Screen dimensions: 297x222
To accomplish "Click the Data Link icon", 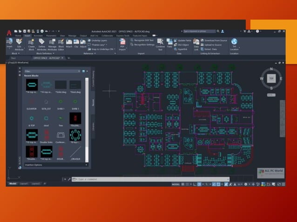I will (x=196, y=43).
